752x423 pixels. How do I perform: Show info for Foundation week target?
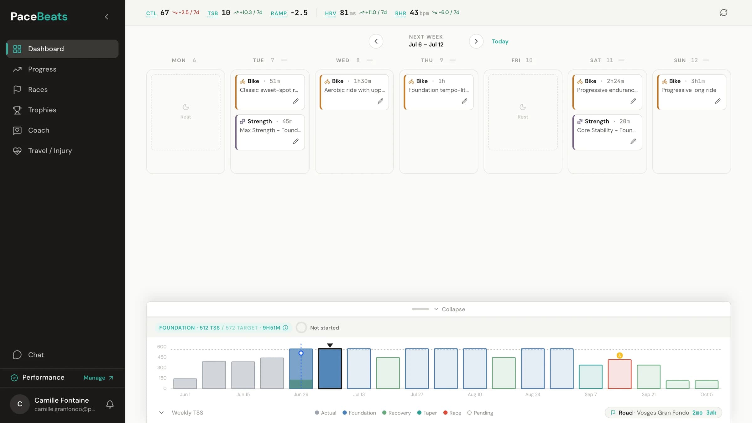285,328
